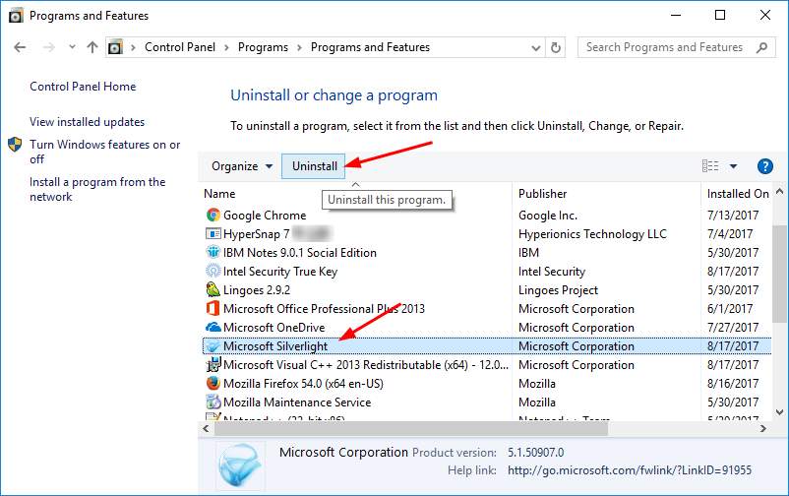The image size is (789, 496).
Task: Open Install a program from the network
Action: 97,189
